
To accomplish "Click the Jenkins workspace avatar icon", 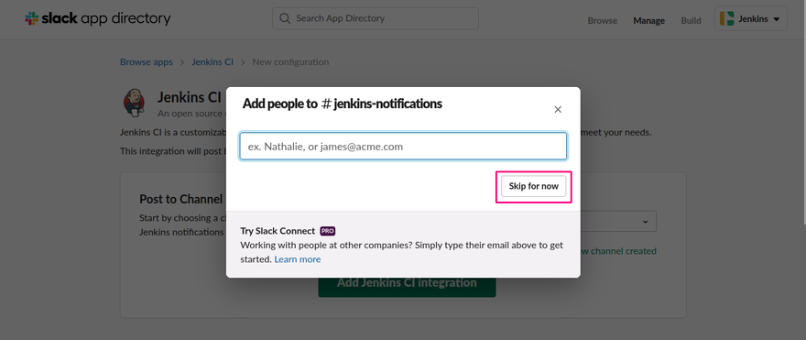I will click(x=727, y=19).
